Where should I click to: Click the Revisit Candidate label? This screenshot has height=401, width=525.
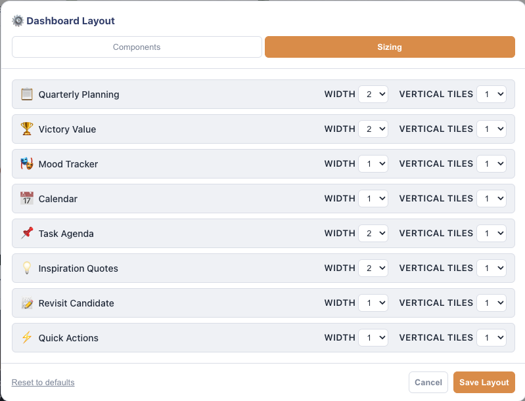[x=76, y=303]
